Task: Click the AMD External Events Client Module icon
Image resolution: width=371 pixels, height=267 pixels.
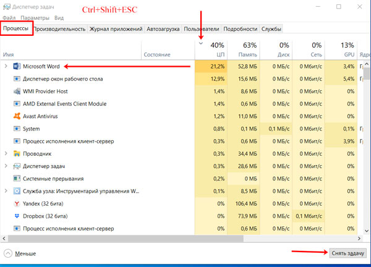Action: [x=17, y=104]
